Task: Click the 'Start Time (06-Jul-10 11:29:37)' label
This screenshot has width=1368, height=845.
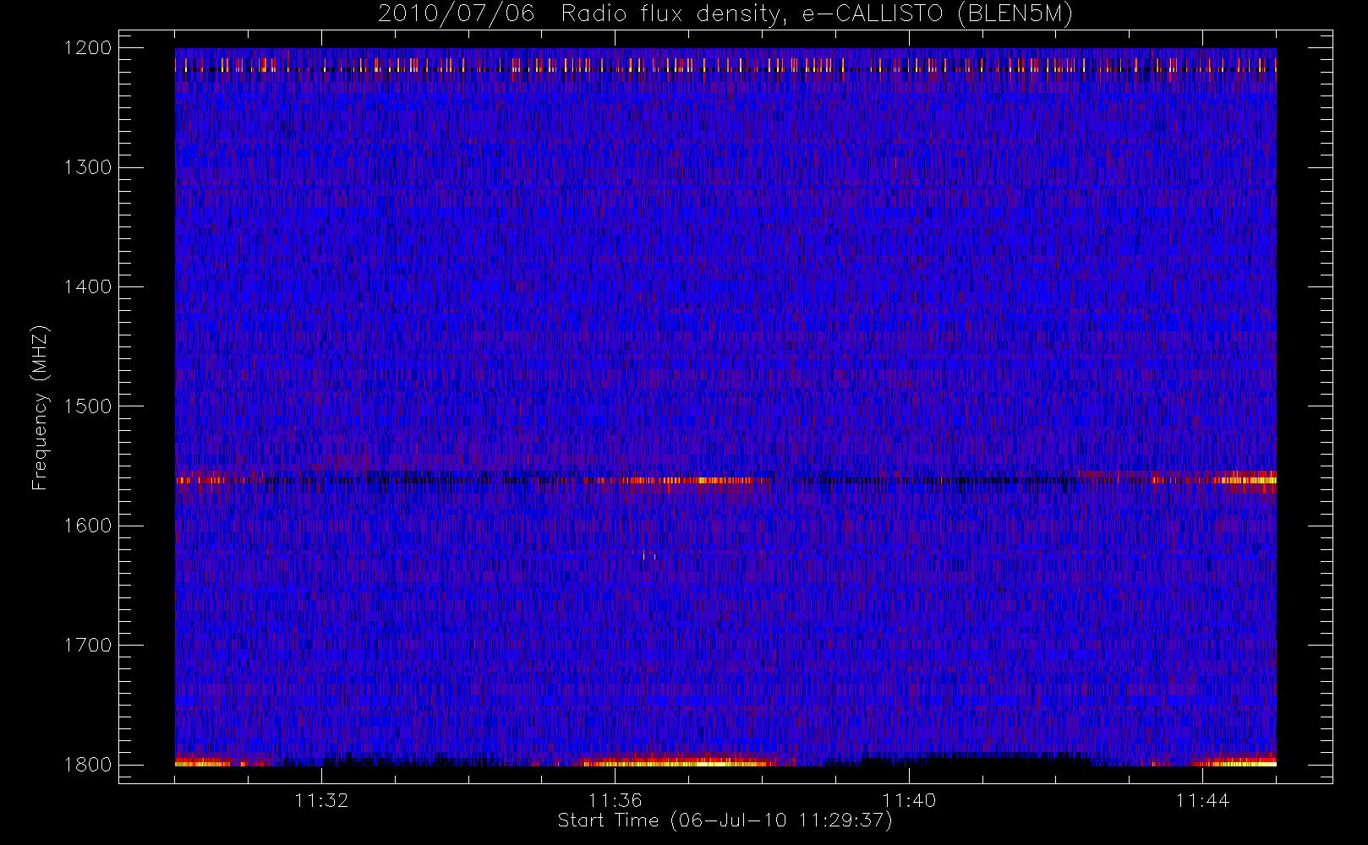Action: 725,820
